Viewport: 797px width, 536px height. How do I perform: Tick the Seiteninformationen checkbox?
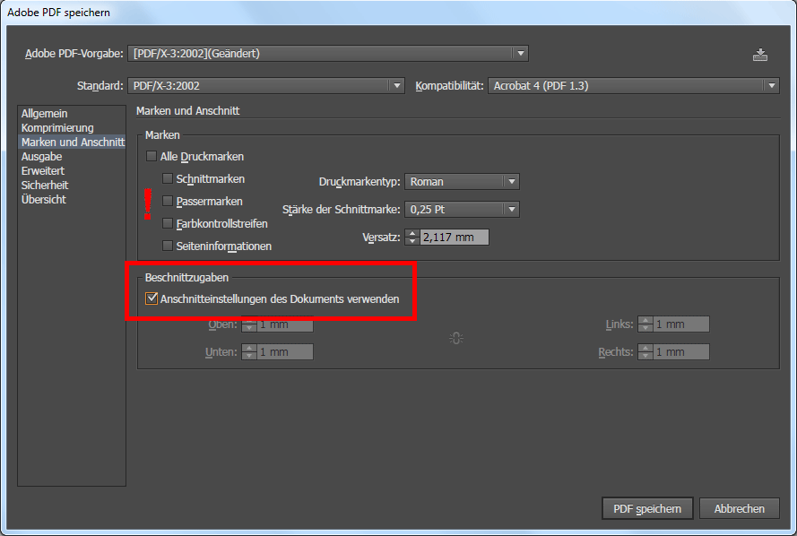[x=168, y=246]
